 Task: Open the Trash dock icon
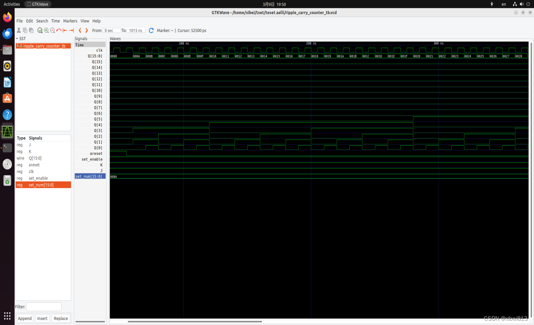point(7,181)
